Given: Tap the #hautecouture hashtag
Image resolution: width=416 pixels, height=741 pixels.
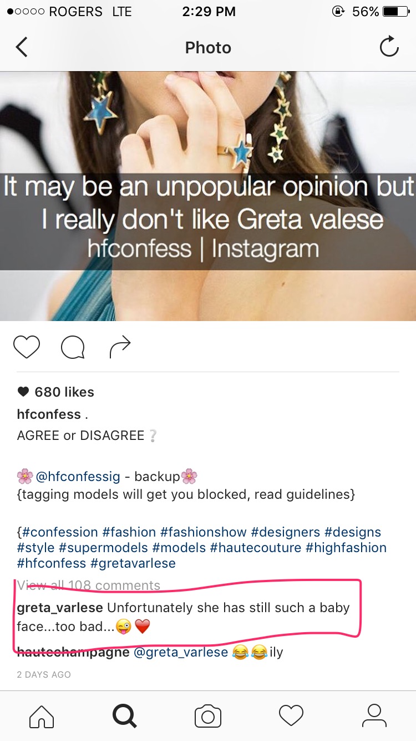Looking at the screenshot, I should coord(256,548).
